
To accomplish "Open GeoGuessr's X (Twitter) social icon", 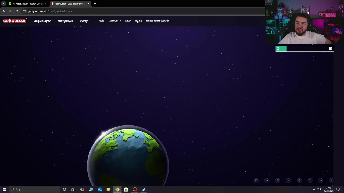I will pyautogui.click(x=310, y=180).
